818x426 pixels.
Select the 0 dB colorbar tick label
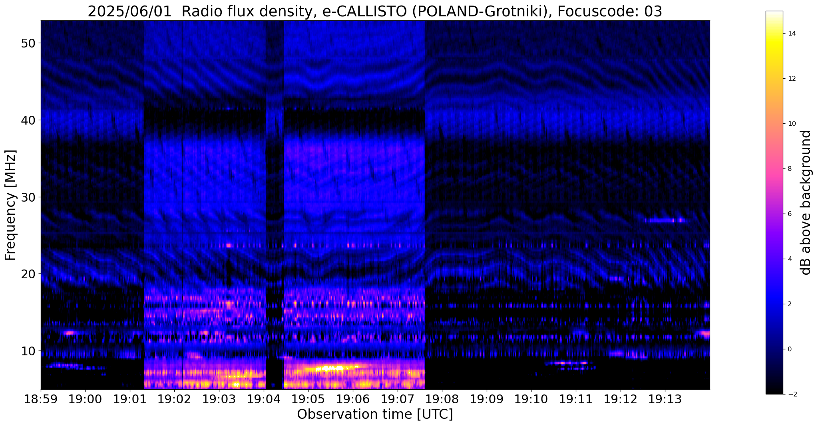789,349
